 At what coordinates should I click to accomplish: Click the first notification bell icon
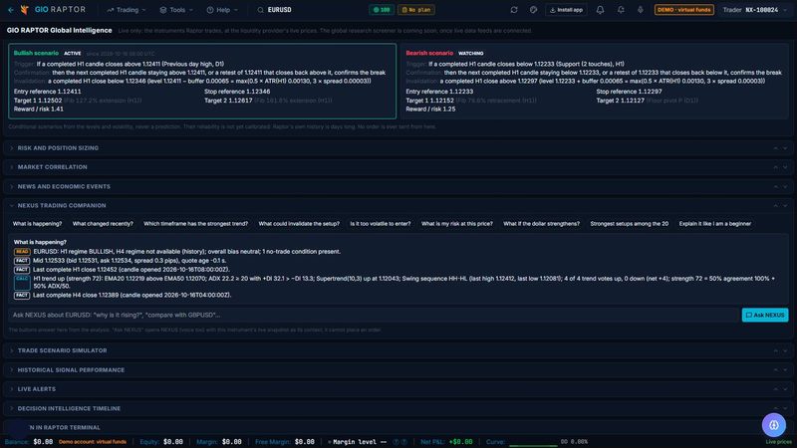[x=601, y=10]
